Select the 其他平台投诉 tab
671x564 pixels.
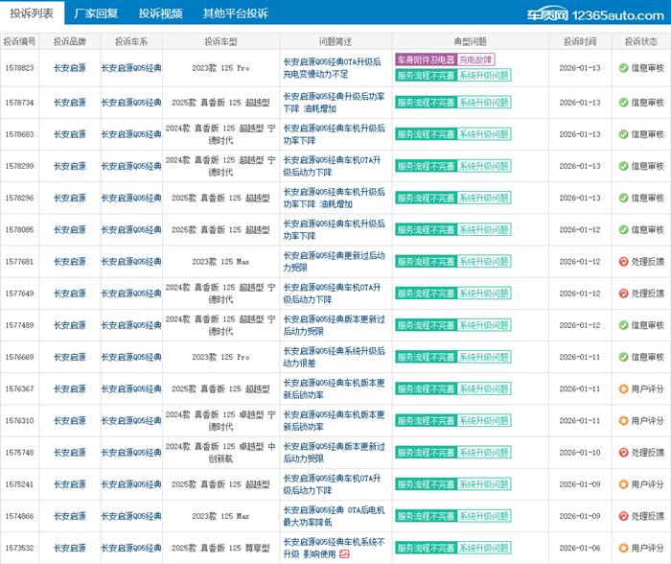[x=235, y=13]
